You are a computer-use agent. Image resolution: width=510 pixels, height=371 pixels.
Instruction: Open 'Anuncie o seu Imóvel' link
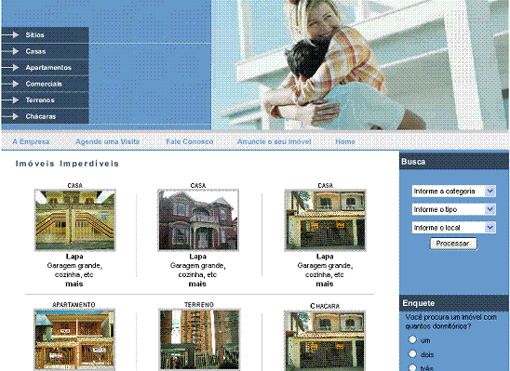click(x=275, y=141)
